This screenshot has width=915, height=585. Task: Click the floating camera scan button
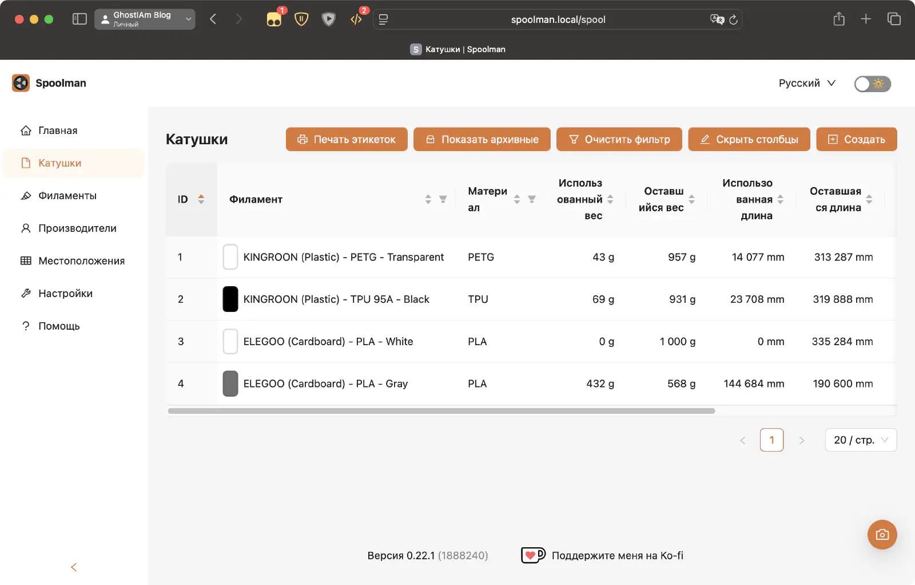(882, 535)
